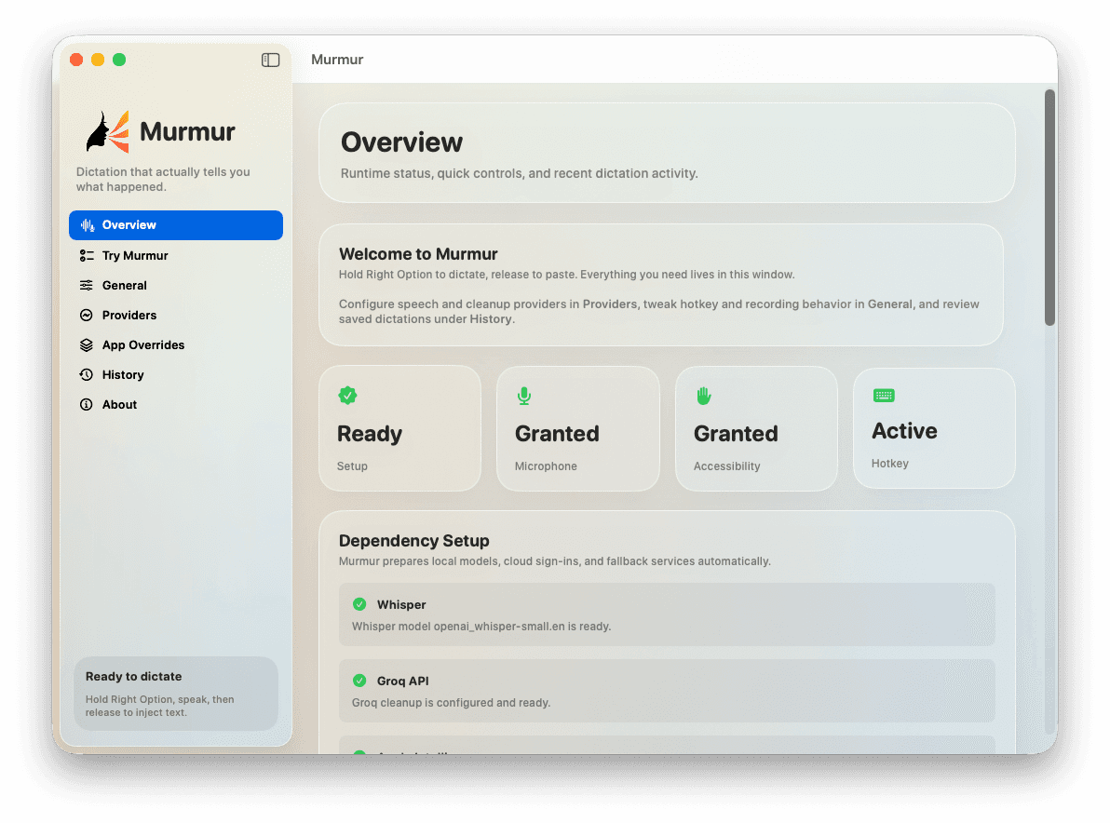Click the hand icon on the Accessibility card
Viewport: 1110px width, 823px height.
(x=703, y=395)
